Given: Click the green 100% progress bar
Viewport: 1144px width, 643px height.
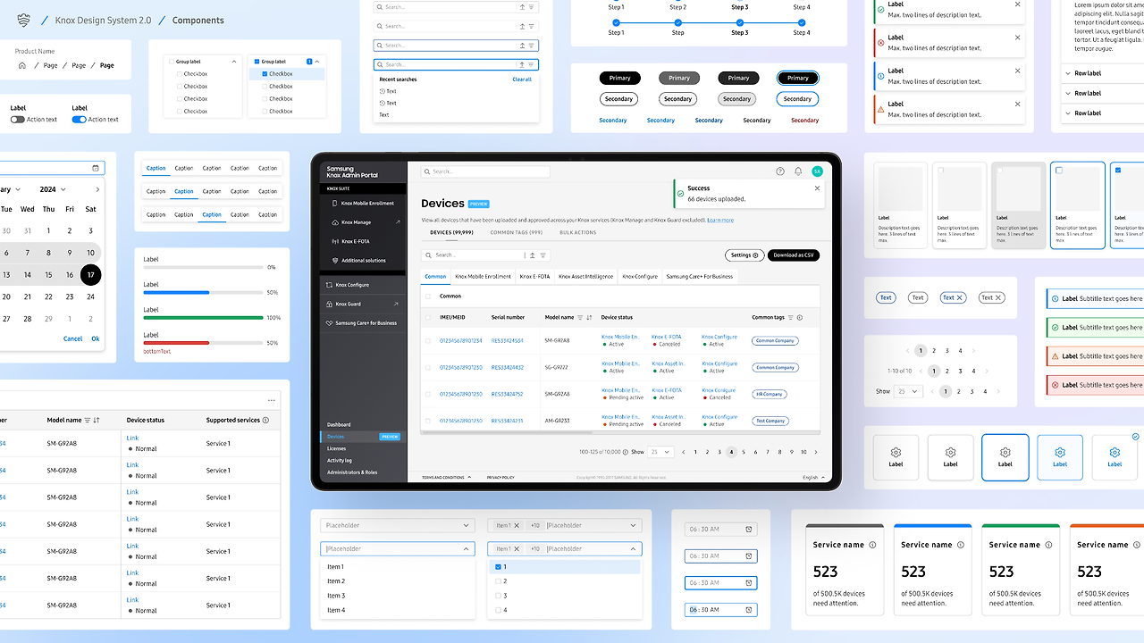Looking at the screenshot, I should tap(204, 318).
